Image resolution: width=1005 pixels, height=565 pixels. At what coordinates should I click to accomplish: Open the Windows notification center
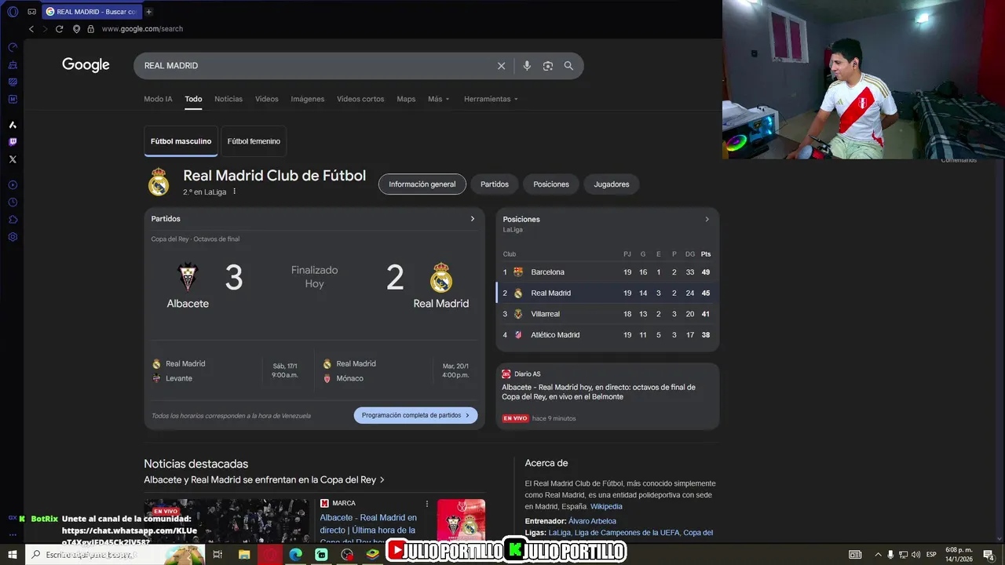(x=989, y=555)
